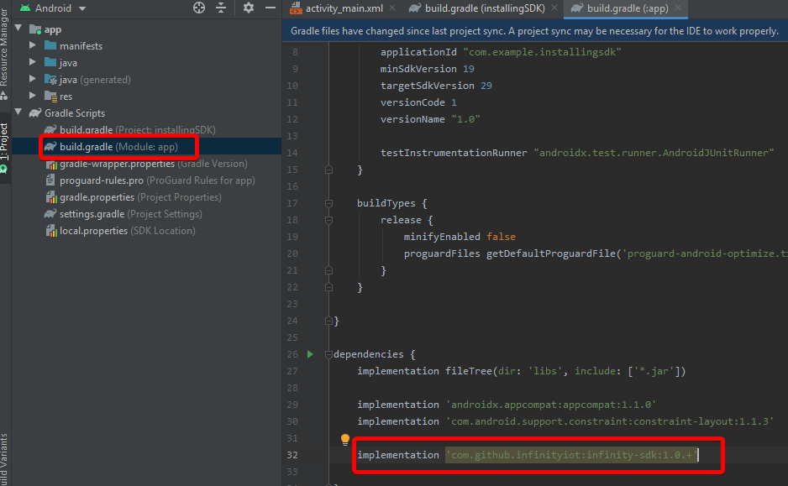
Task: Switch to build.gradle (installingSDK) tab
Action: tap(483, 8)
